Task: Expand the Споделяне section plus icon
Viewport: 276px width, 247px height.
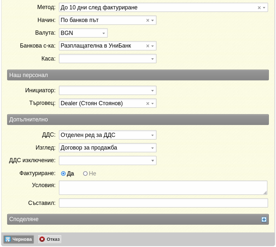Action: pyautogui.click(x=264, y=219)
